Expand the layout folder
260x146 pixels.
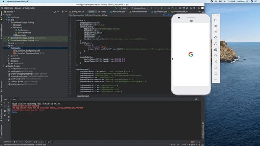[9, 56]
